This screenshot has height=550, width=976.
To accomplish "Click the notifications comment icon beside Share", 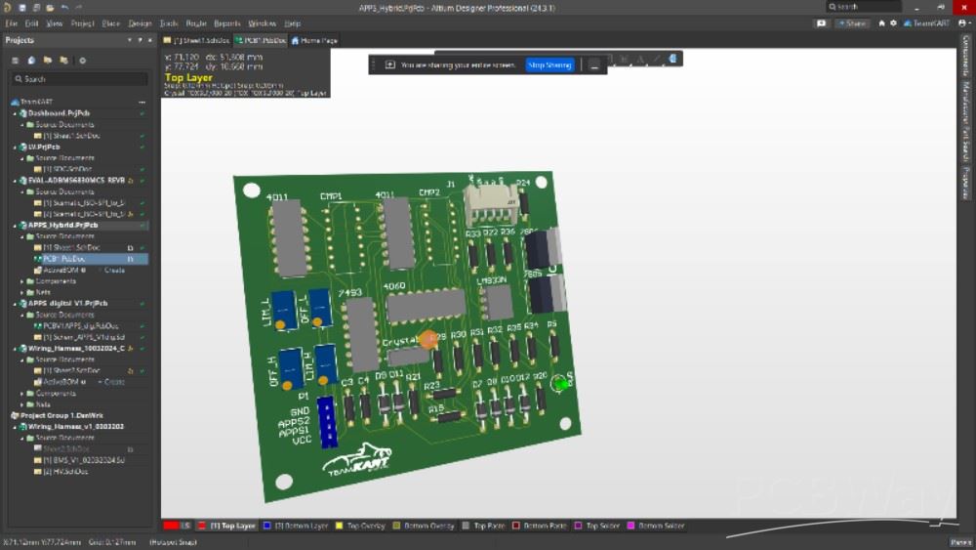I will (x=821, y=22).
